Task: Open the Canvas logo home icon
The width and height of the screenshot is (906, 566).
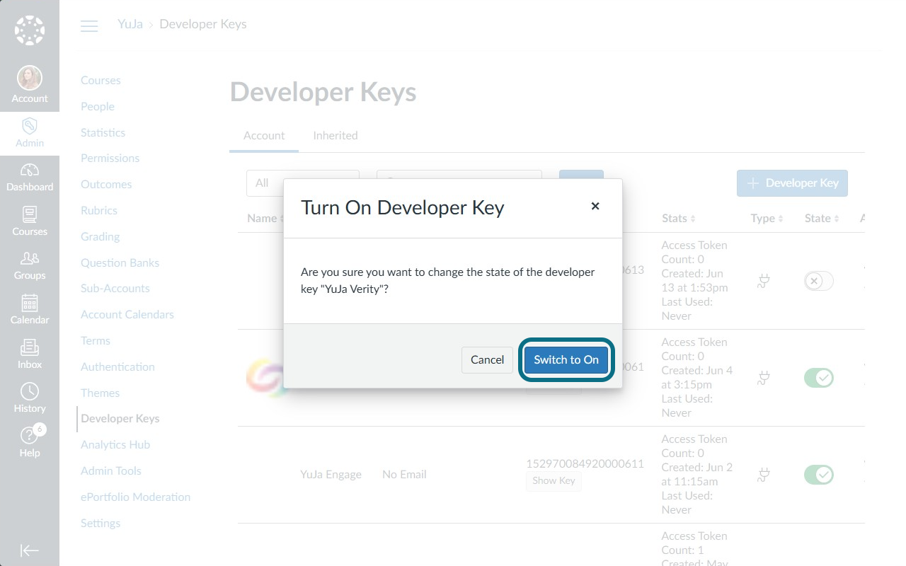Action: (30, 30)
